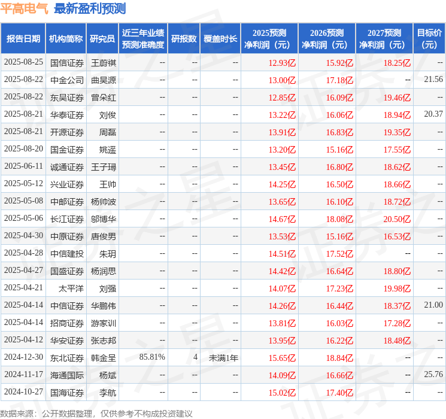This screenshot has width=446, height=419.
Task: Click the 研报数 column header
Action: (x=184, y=39)
